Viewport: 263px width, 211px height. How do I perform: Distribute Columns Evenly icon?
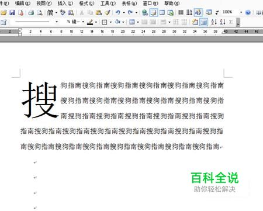(184, 22)
